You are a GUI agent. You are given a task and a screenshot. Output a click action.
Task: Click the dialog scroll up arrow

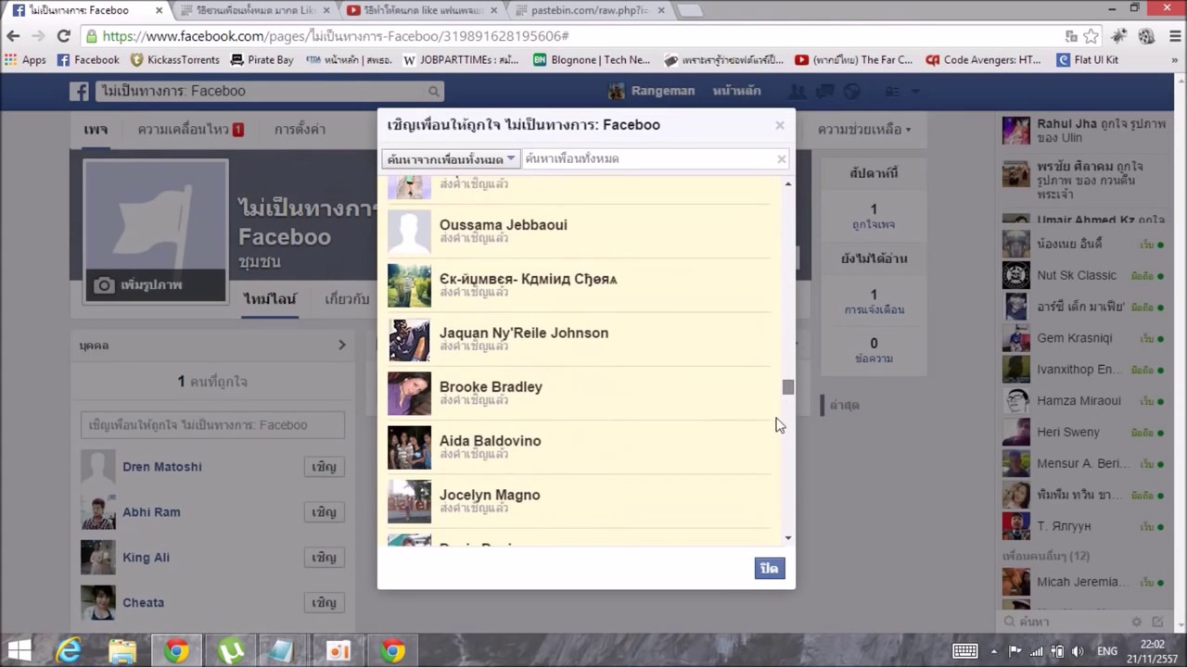(x=788, y=183)
